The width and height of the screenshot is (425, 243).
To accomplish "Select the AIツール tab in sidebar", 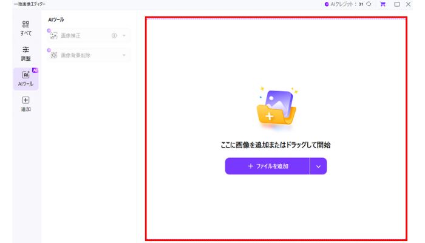I will (x=25, y=78).
